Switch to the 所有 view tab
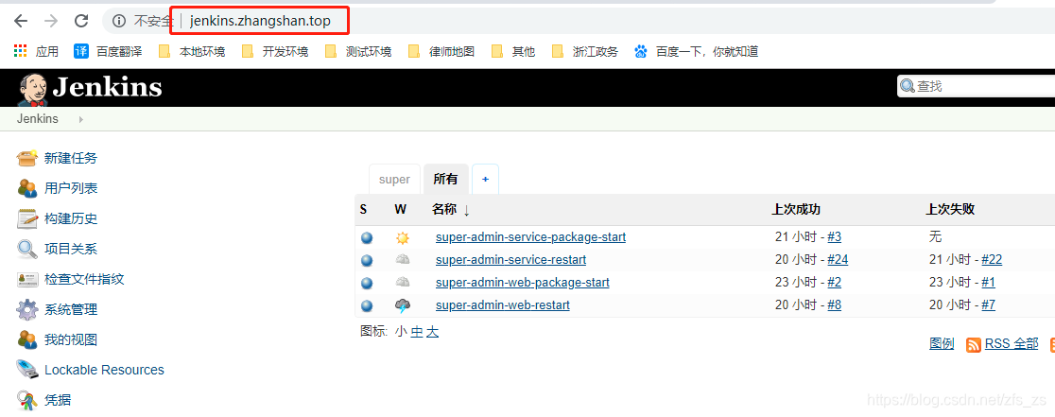 (446, 180)
